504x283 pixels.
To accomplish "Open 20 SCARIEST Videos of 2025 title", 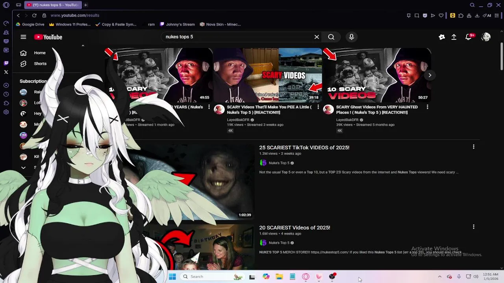I will click(295, 228).
